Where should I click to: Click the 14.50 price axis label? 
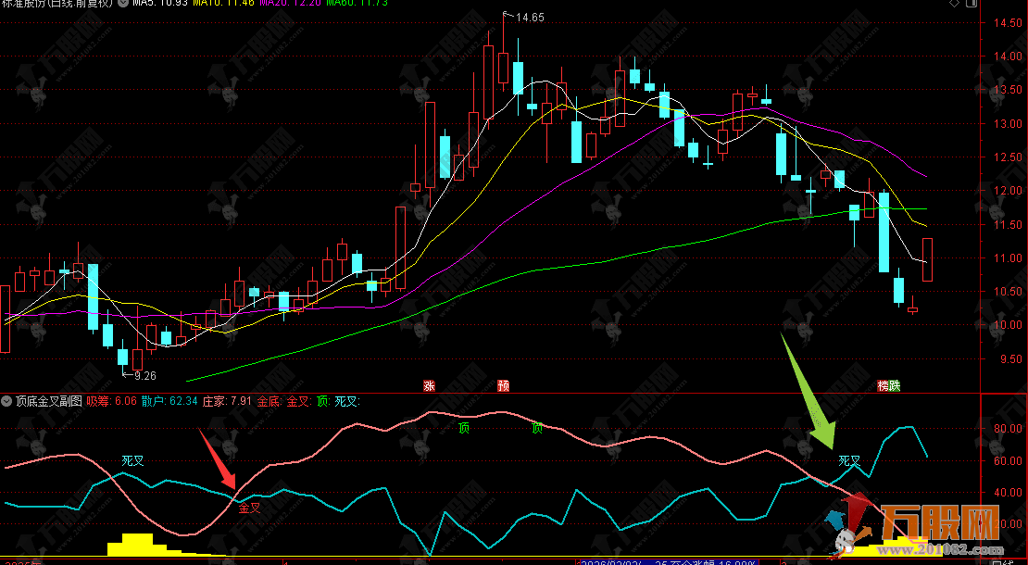1008,23
